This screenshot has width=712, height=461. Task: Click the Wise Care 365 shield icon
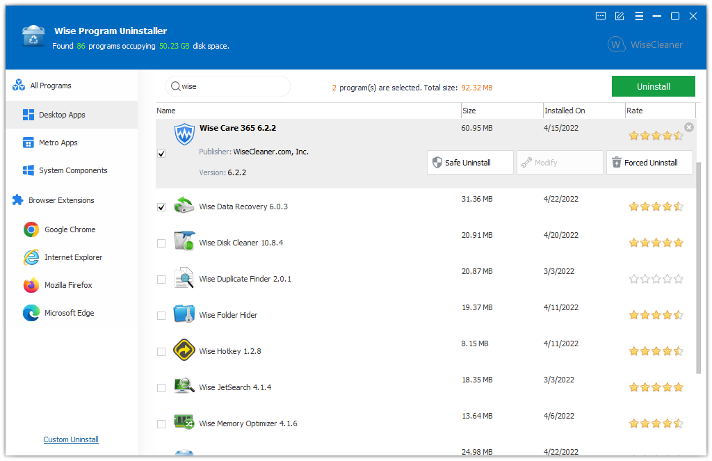[184, 134]
